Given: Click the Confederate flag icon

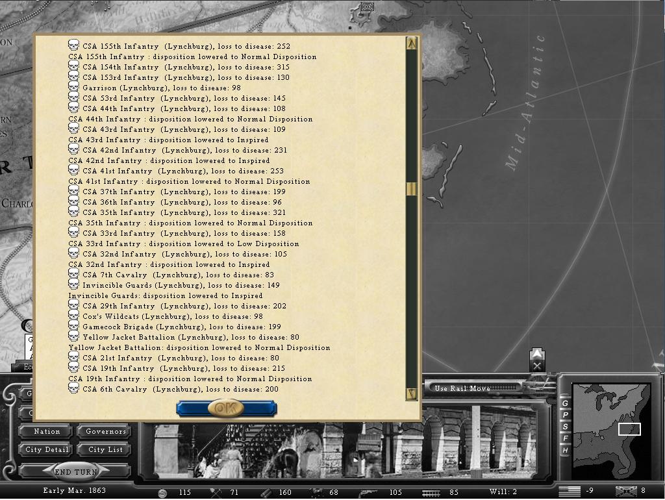Looking at the screenshot, I should pos(625,491).
